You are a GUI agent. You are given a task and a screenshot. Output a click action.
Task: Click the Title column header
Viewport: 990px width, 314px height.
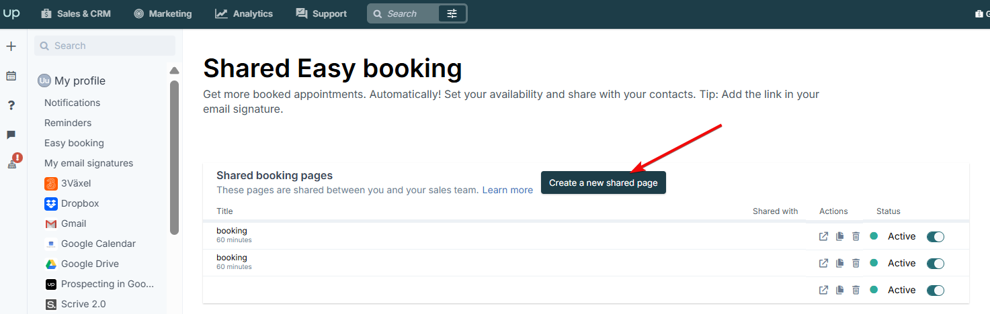tap(224, 211)
